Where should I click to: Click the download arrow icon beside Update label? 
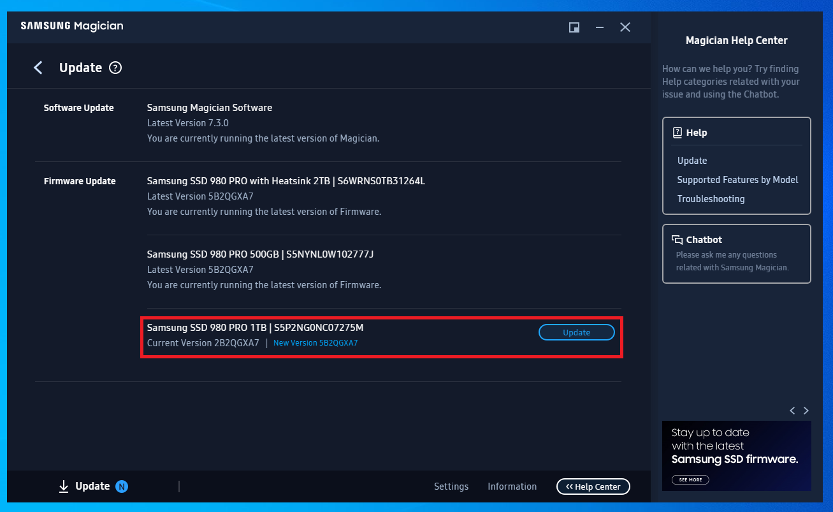(x=64, y=486)
